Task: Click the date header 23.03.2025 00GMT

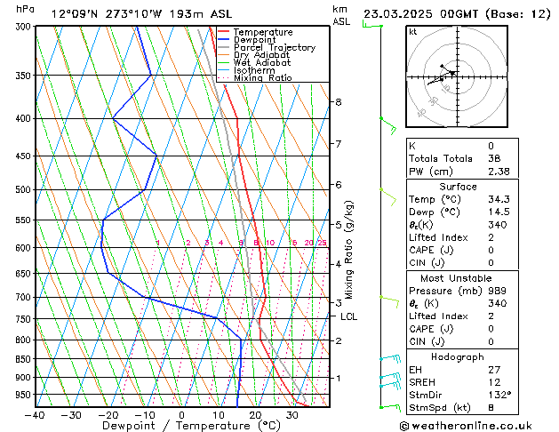Action: [x=420, y=14]
